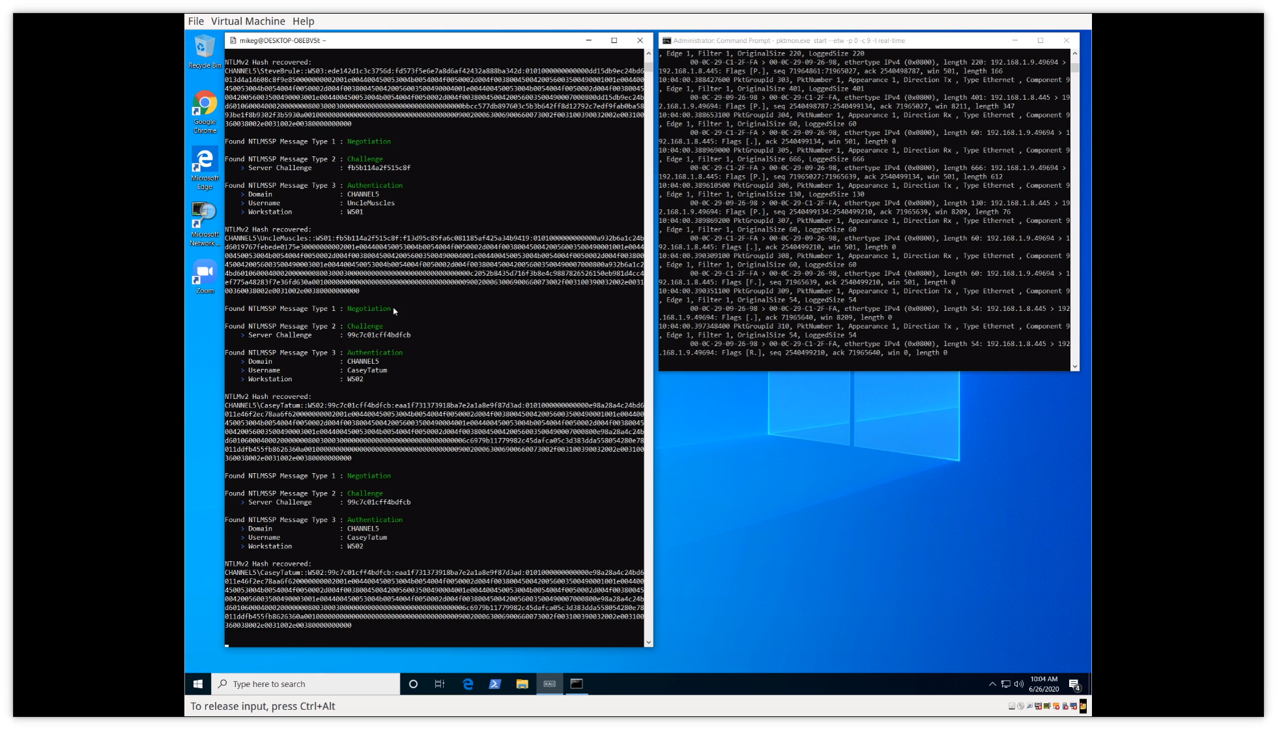Expand hidden system tray icons chevron
This screenshot has height=730, width=1277.
click(x=992, y=684)
